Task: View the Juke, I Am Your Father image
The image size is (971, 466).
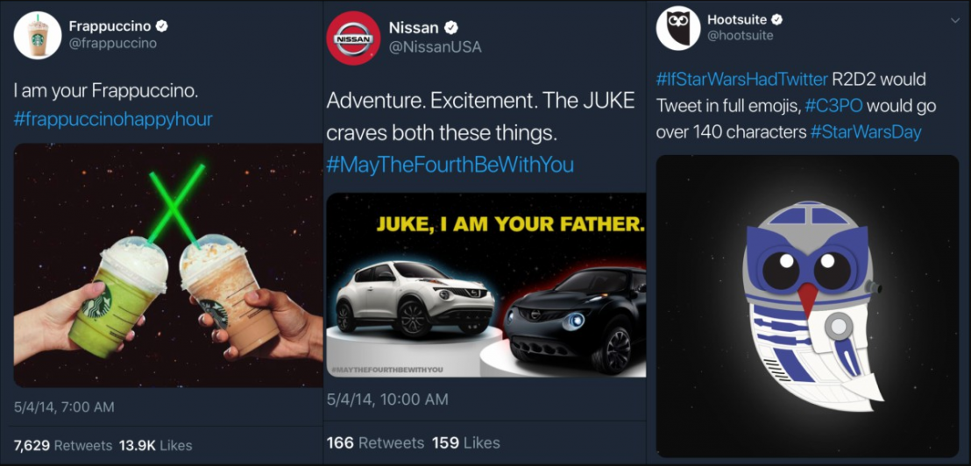Action: tap(486, 286)
